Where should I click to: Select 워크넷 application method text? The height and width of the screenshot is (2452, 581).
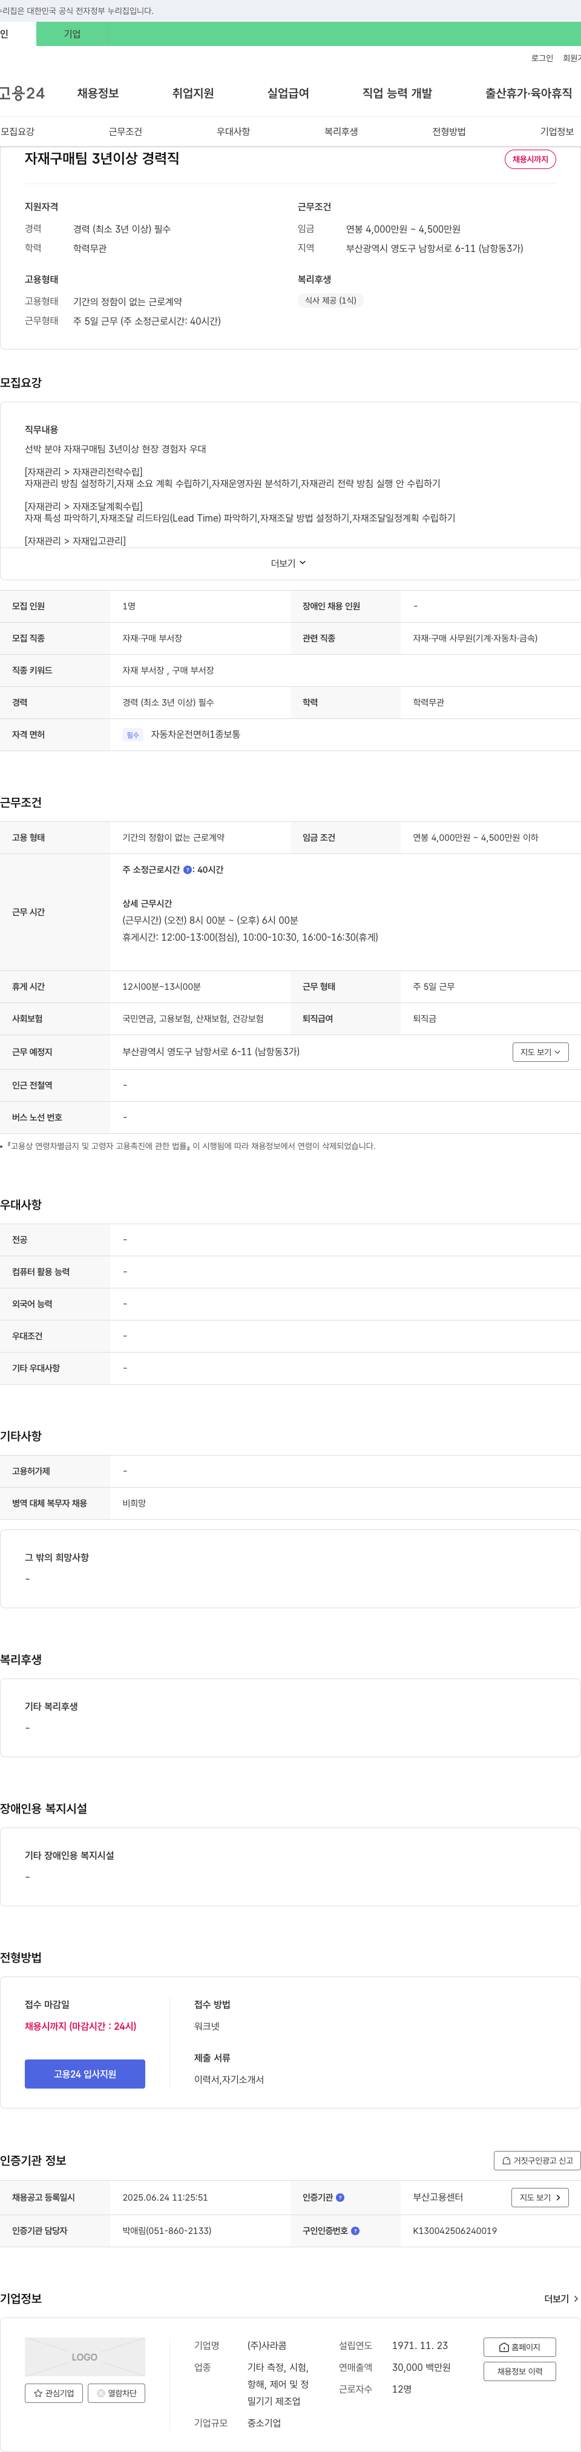(208, 2026)
